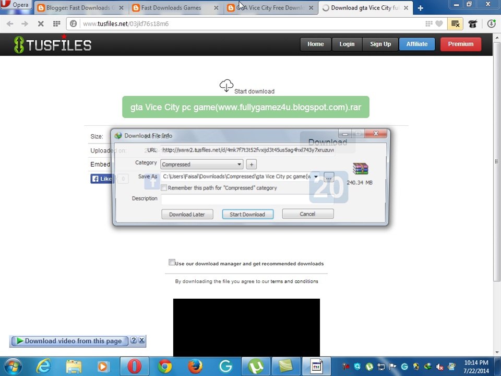Open the Home page on TusFiles
Image resolution: width=501 pixels, height=376 pixels.
pyautogui.click(x=315, y=44)
